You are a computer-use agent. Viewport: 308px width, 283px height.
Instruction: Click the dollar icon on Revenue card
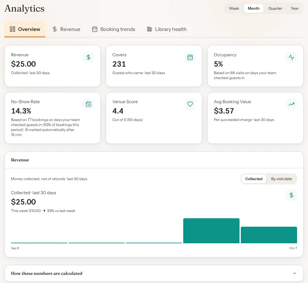tap(88, 57)
